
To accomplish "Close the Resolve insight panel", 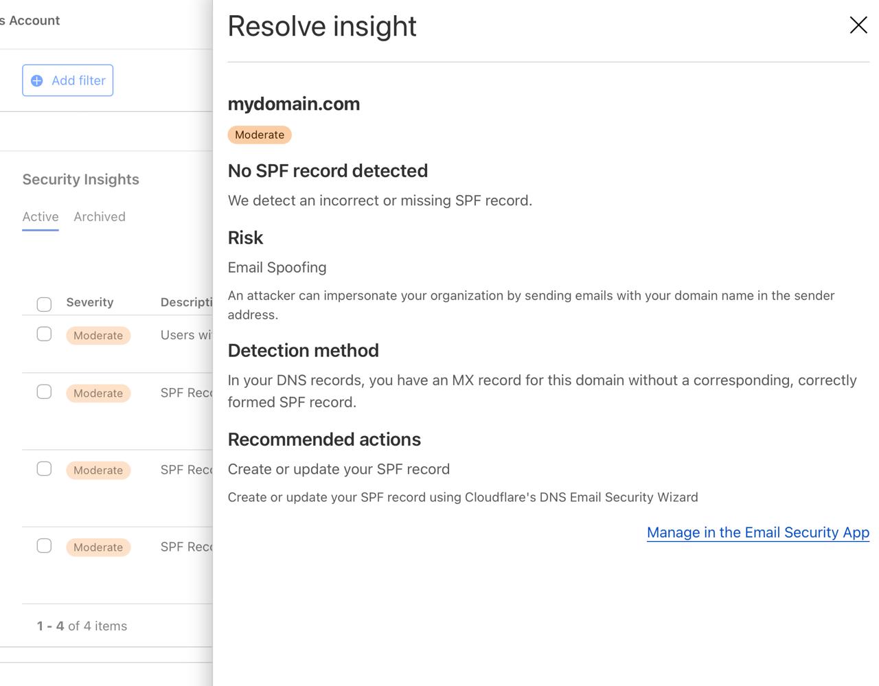I will (x=858, y=25).
